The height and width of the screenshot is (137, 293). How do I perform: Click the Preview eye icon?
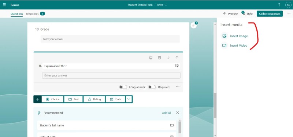click(x=225, y=14)
